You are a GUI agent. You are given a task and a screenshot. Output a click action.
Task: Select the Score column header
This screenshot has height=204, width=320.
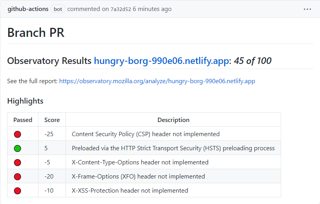[52, 120]
